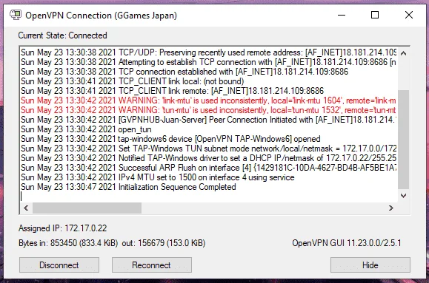The height and width of the screenshot is (283, 429).
Task: Click the 'Set TAP-Windows TUN subnet mode' line
Action: click(209, 149)
